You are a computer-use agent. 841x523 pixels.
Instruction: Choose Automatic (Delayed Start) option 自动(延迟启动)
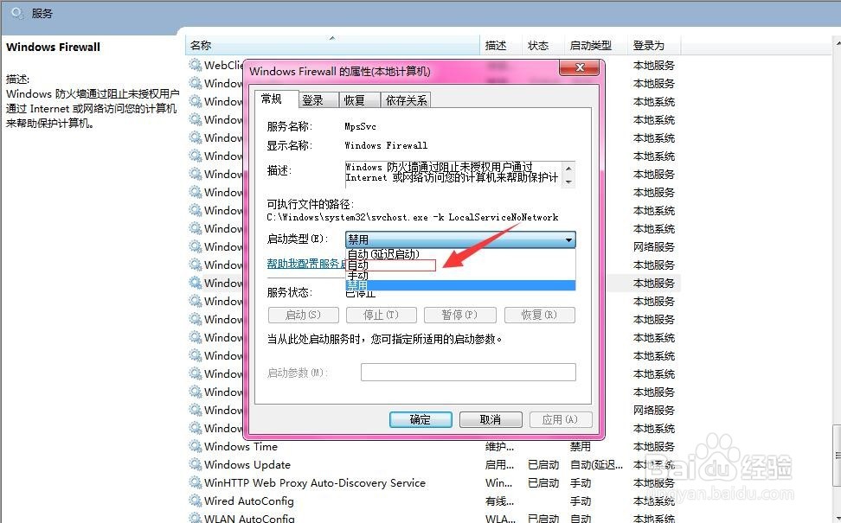tap(460, 254)
